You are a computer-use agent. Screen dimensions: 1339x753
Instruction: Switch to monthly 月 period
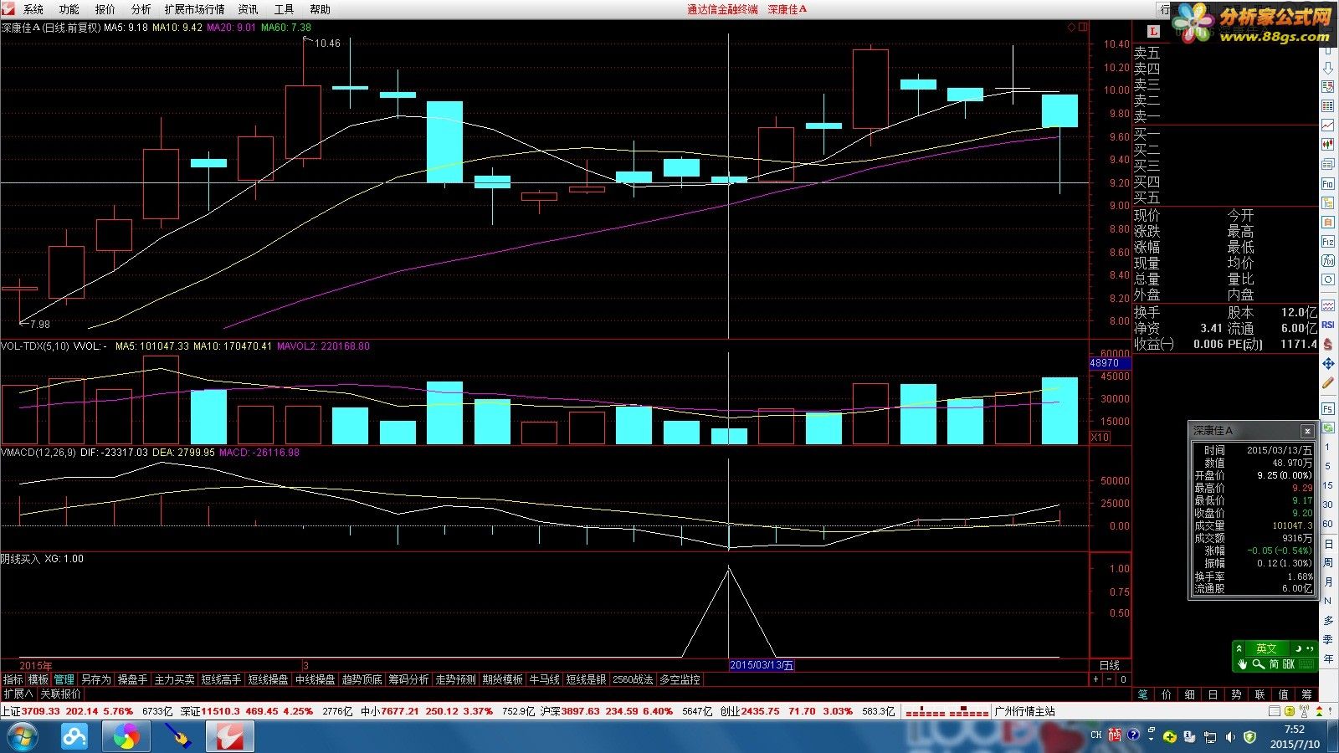(1328, 582)
